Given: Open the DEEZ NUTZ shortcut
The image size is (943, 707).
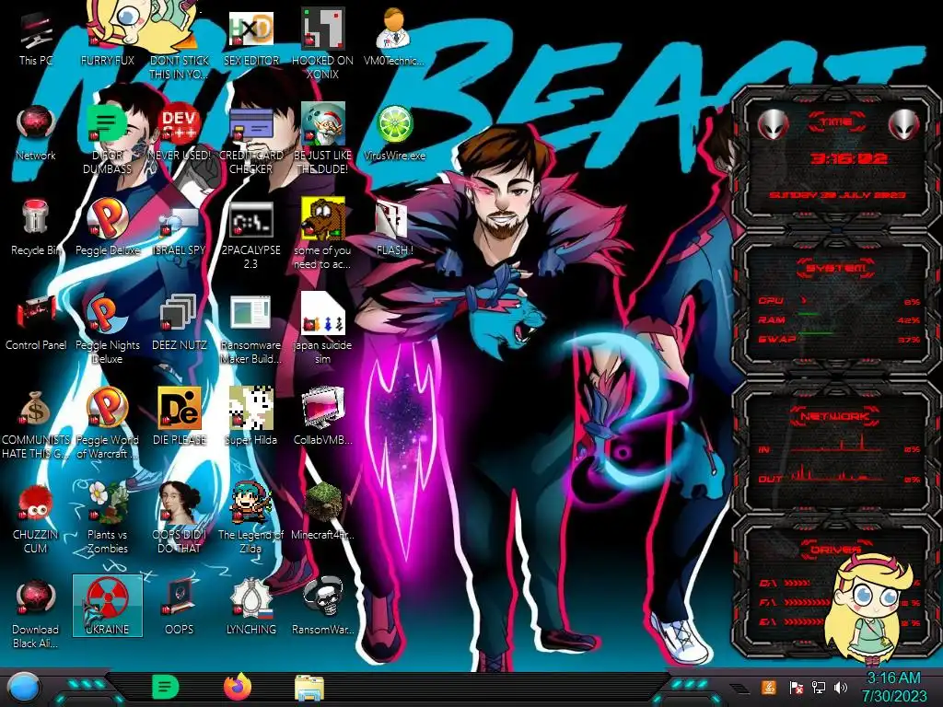Looking at the screenshot, I should (x=180, y=322).
